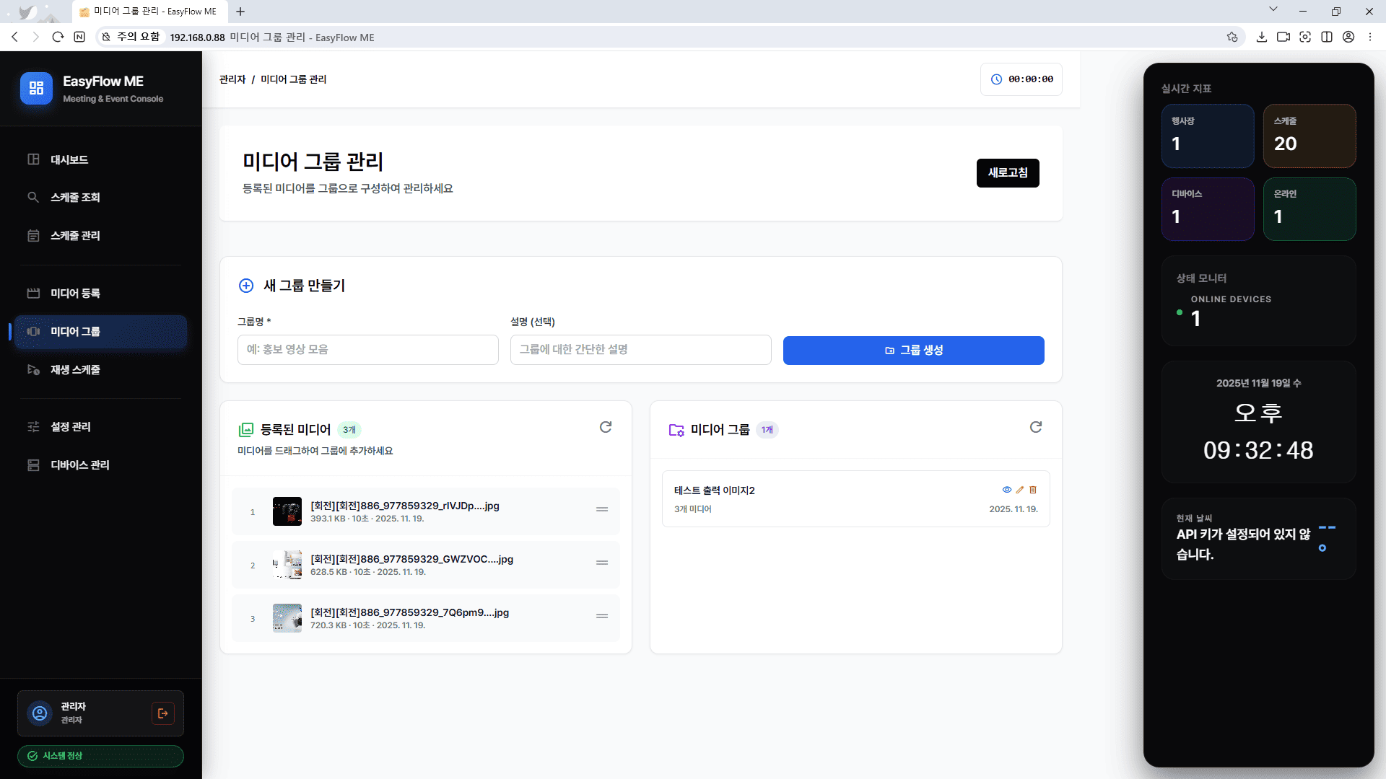Refresh the 미디어 그룹 panel icon
The height and width of the screenshot is (779, 1386).
1036,427
